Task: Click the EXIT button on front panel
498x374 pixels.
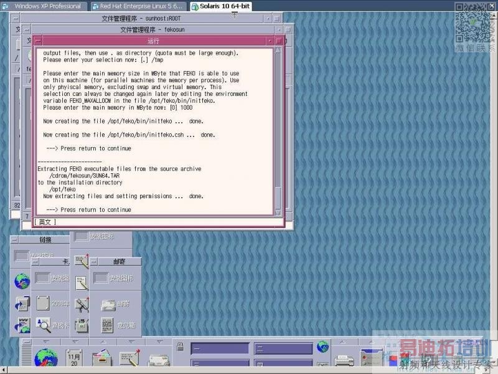Action: (x=322, y=365)
